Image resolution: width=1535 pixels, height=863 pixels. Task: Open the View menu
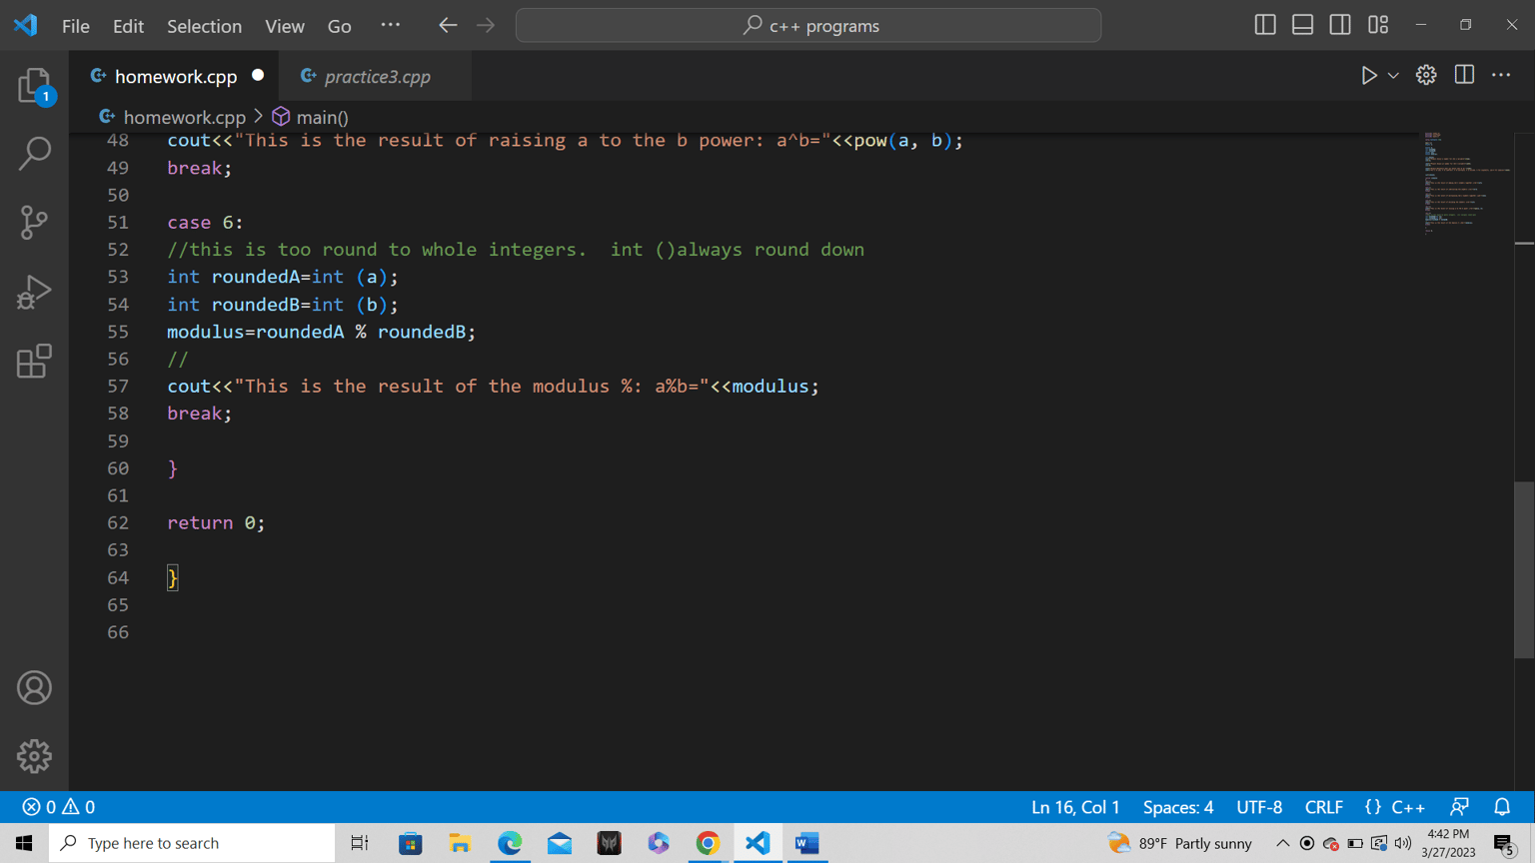(285, 26)
